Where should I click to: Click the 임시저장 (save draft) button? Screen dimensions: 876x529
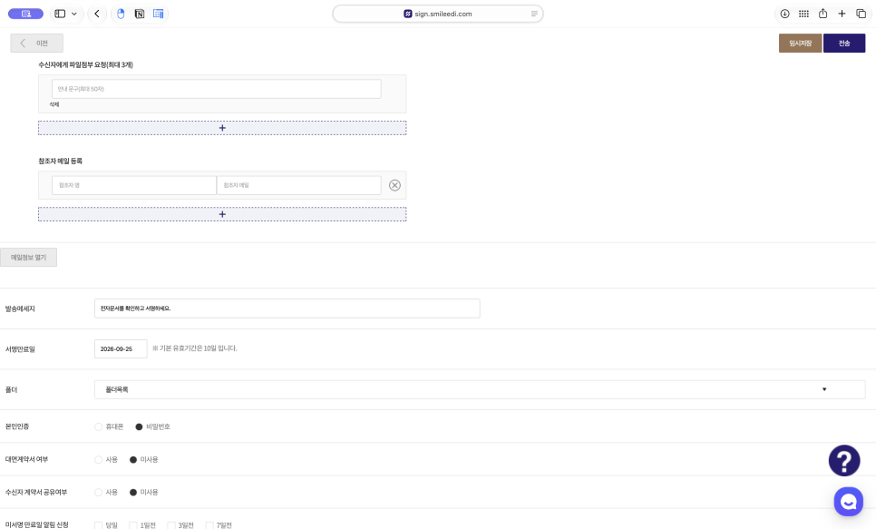800,43
